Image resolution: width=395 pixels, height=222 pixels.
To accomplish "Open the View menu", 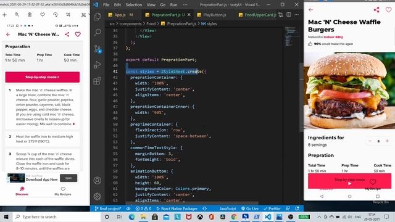I will 151,4.
